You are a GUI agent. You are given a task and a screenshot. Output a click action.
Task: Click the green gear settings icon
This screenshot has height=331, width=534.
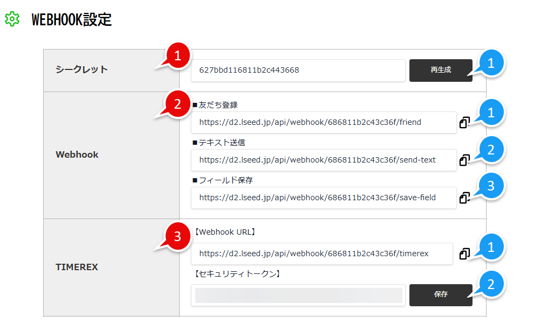(11, 19)
